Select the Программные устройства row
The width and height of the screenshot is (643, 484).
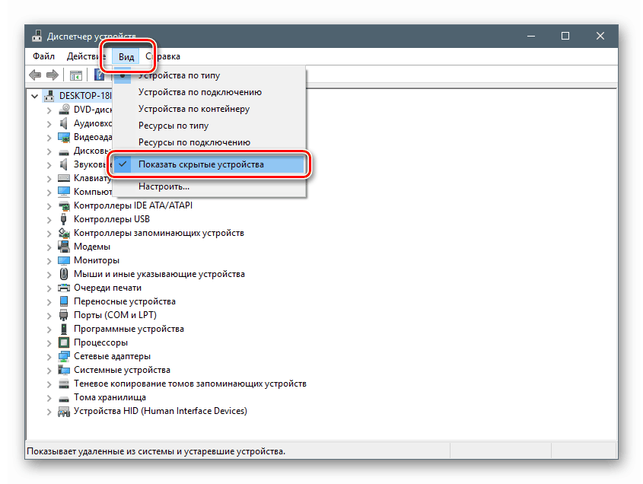[129, 329]
